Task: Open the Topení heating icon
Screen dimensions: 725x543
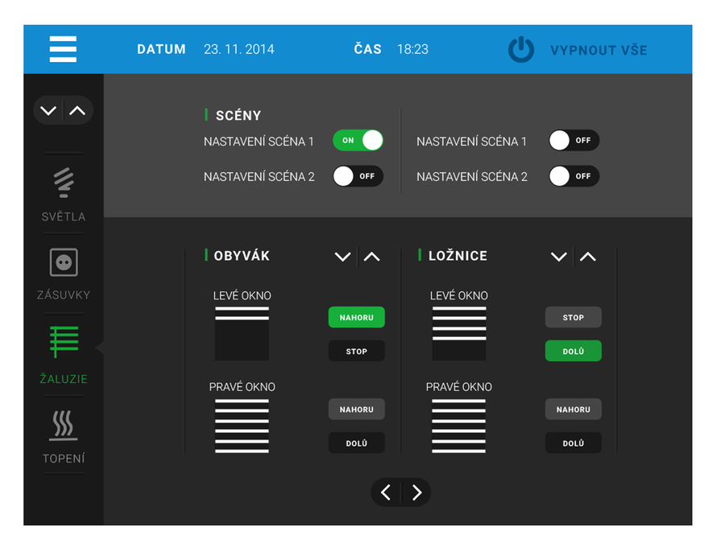Action: (64, 425)
